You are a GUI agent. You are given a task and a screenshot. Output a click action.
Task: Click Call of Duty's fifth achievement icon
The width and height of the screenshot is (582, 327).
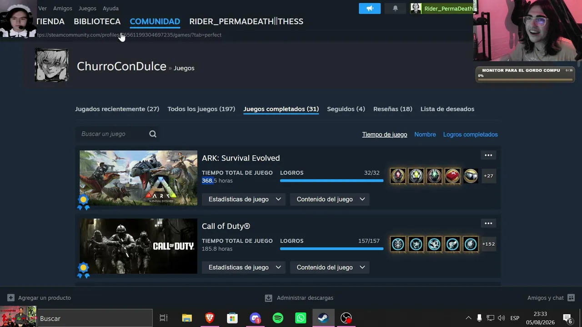tap(471, 244)
